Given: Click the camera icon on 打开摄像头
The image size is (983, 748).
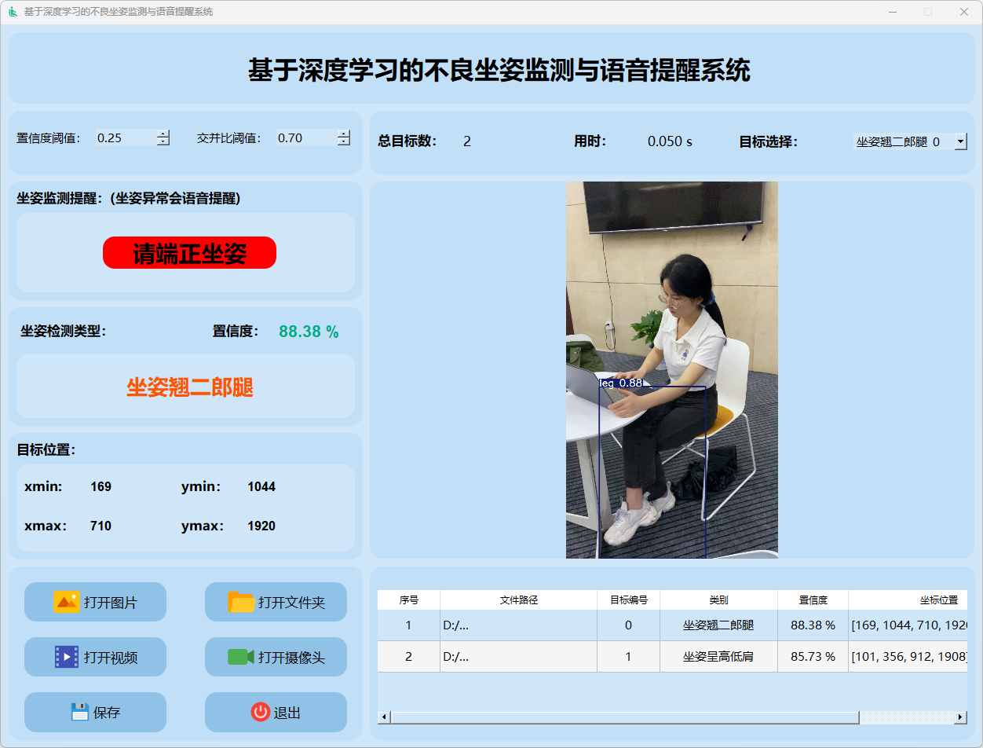Looking at the screenshot, I should (x=241, y=657).
